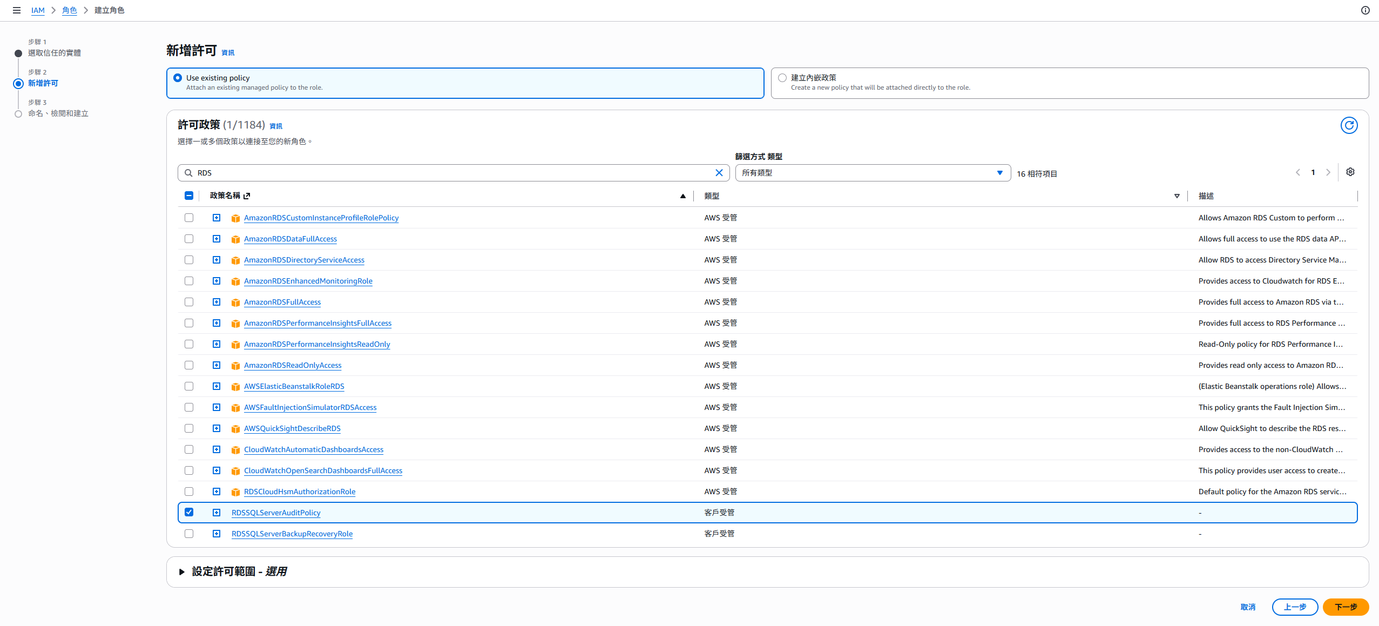Check the AmazonRDSFullAccess policy checkbox
The image size is (1379, 626).
(189, 302)
